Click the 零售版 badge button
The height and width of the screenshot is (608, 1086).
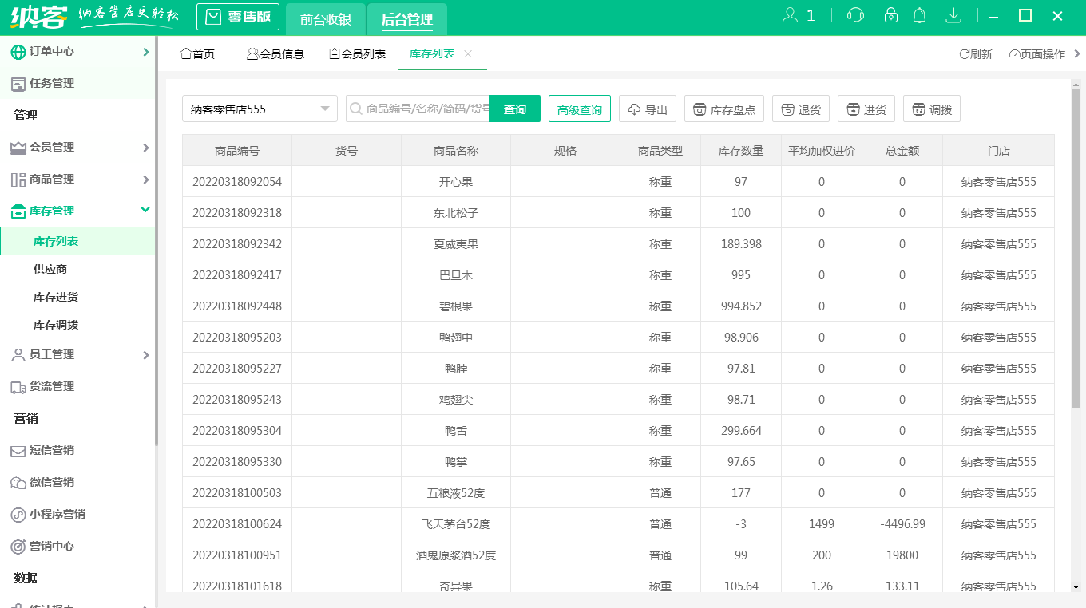[238, 17]
